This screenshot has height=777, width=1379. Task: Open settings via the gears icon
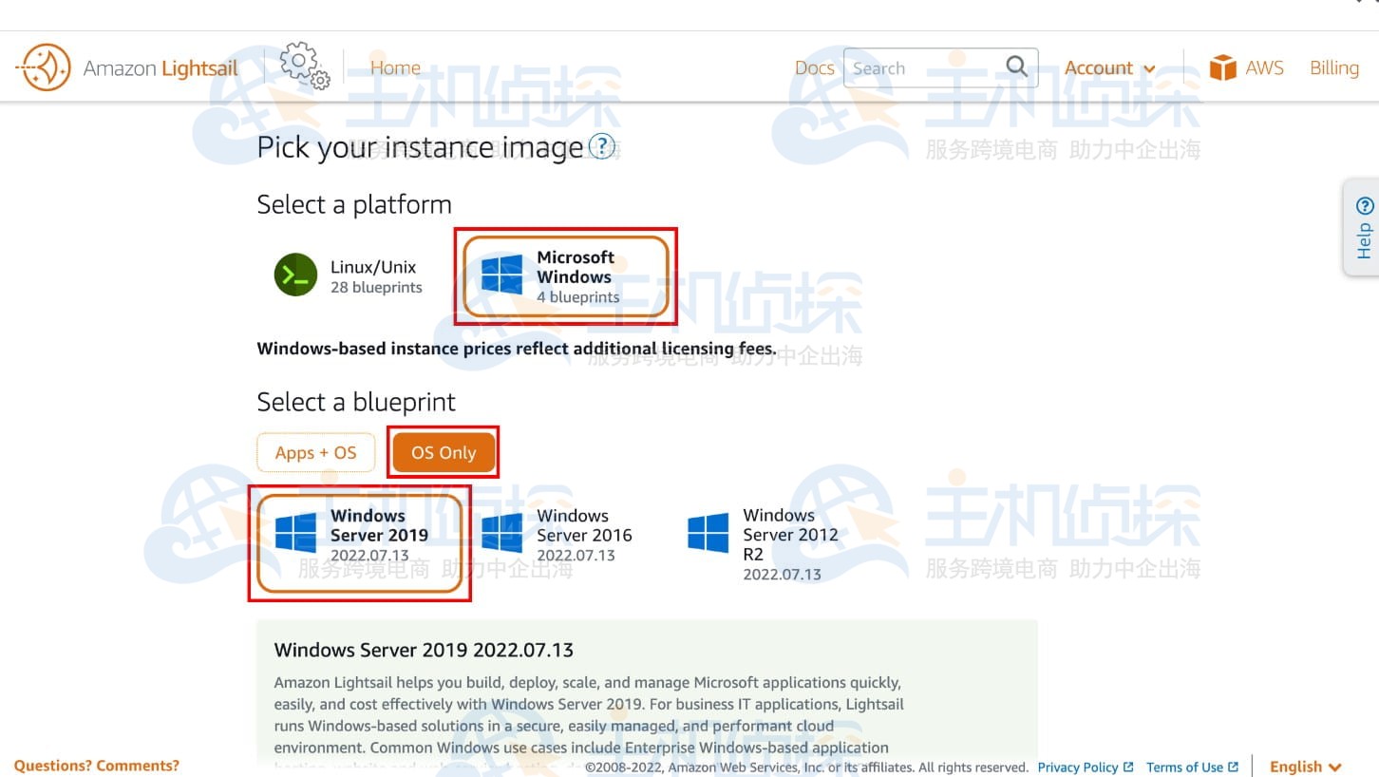coord(305,66)
